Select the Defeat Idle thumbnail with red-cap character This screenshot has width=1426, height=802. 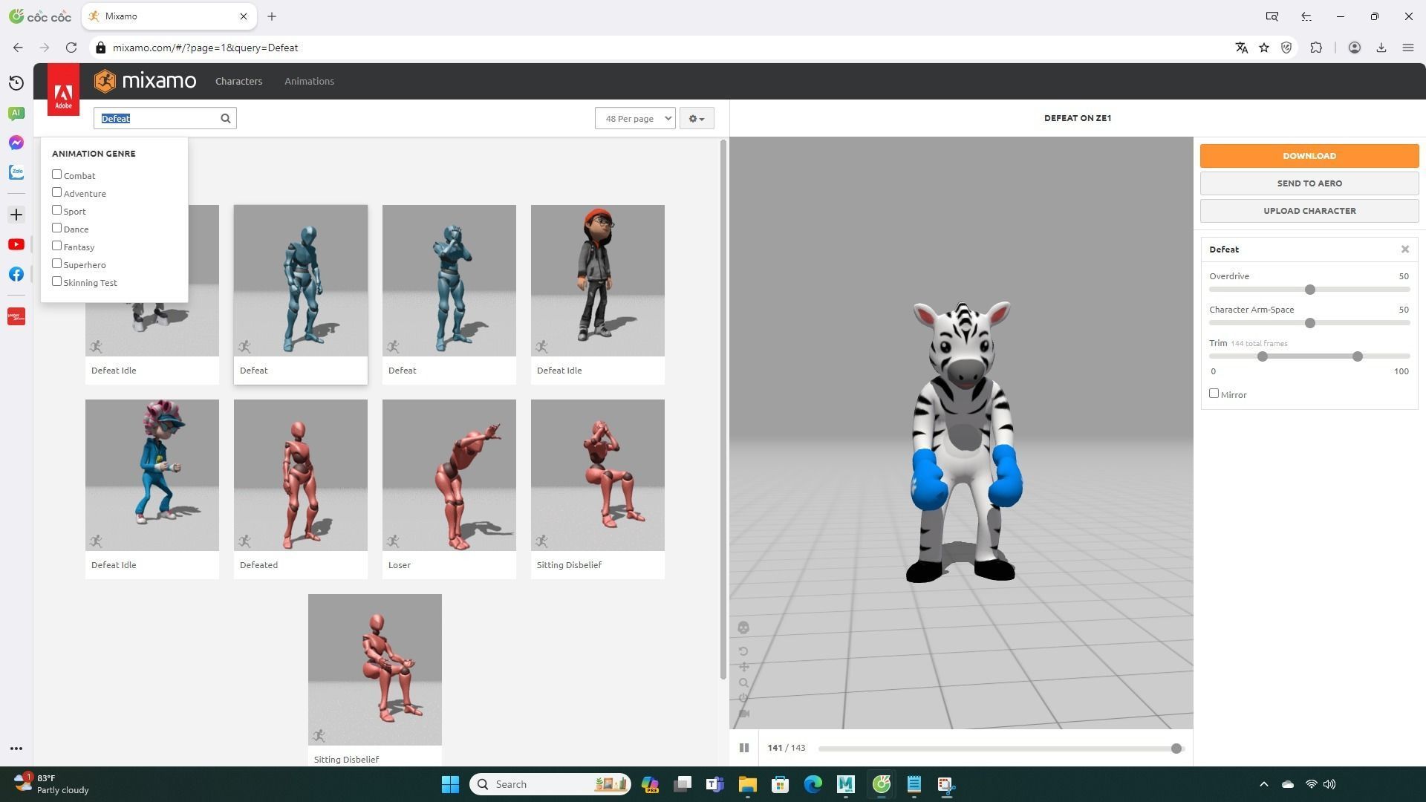[598, 281]
